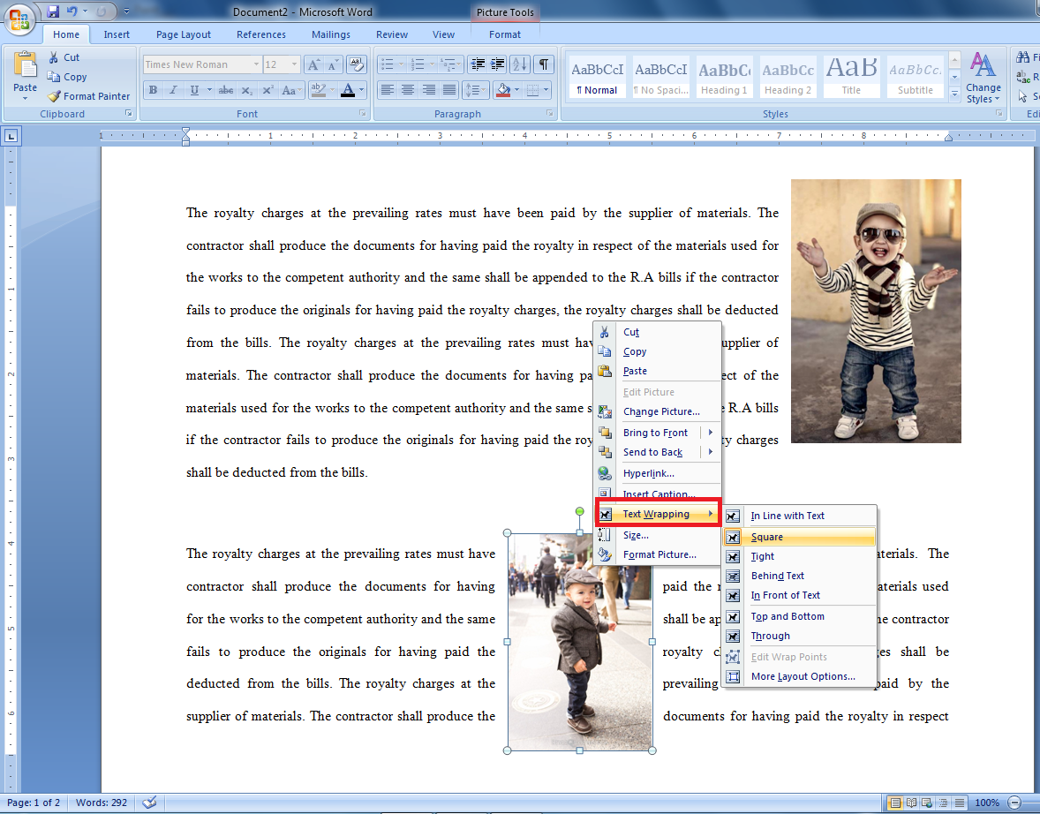Click the Save icon in quick access toolbar

[52, 11]
